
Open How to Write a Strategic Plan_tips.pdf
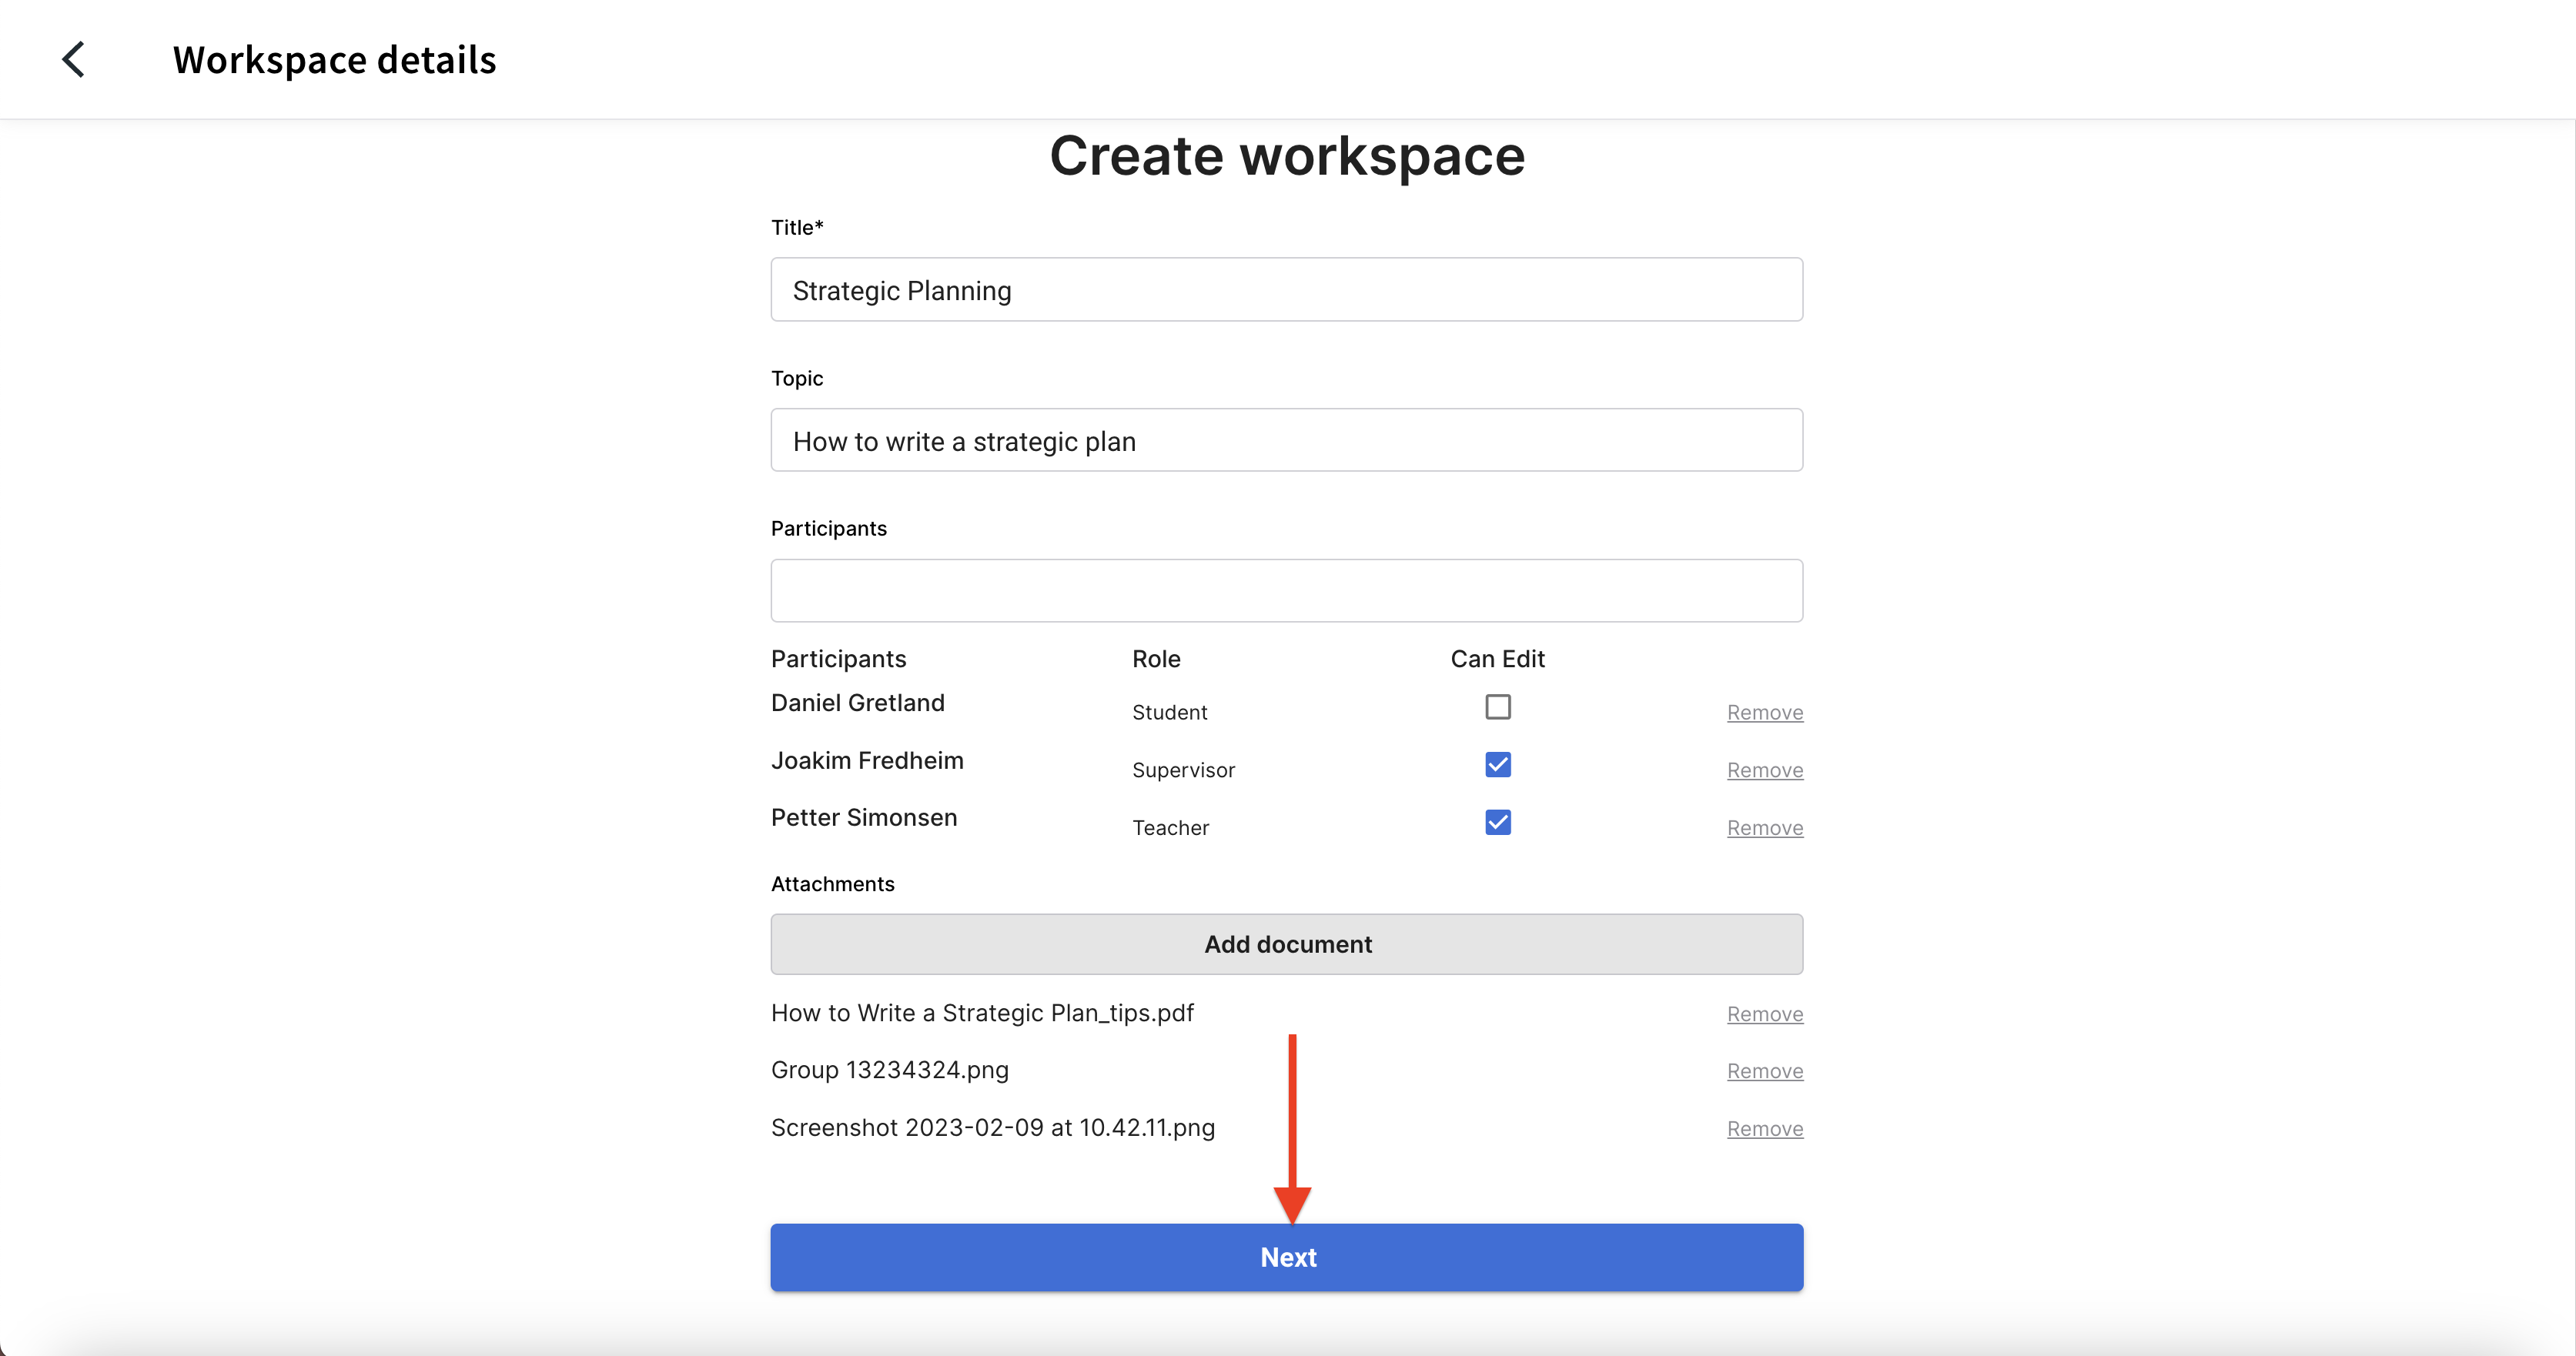[982, 1014]
